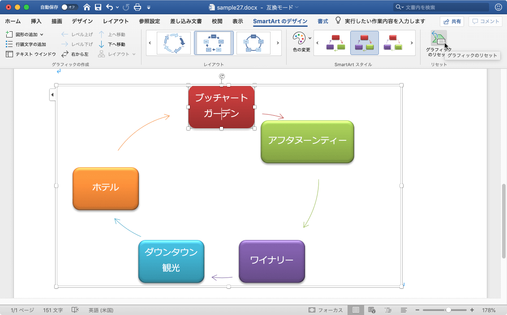Open the レイアウト dropdown in グラフィックの作成 group

[x=117, y=54]
